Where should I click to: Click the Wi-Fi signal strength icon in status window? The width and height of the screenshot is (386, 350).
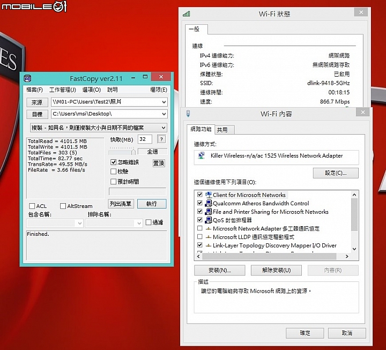[x=187, y=14]
